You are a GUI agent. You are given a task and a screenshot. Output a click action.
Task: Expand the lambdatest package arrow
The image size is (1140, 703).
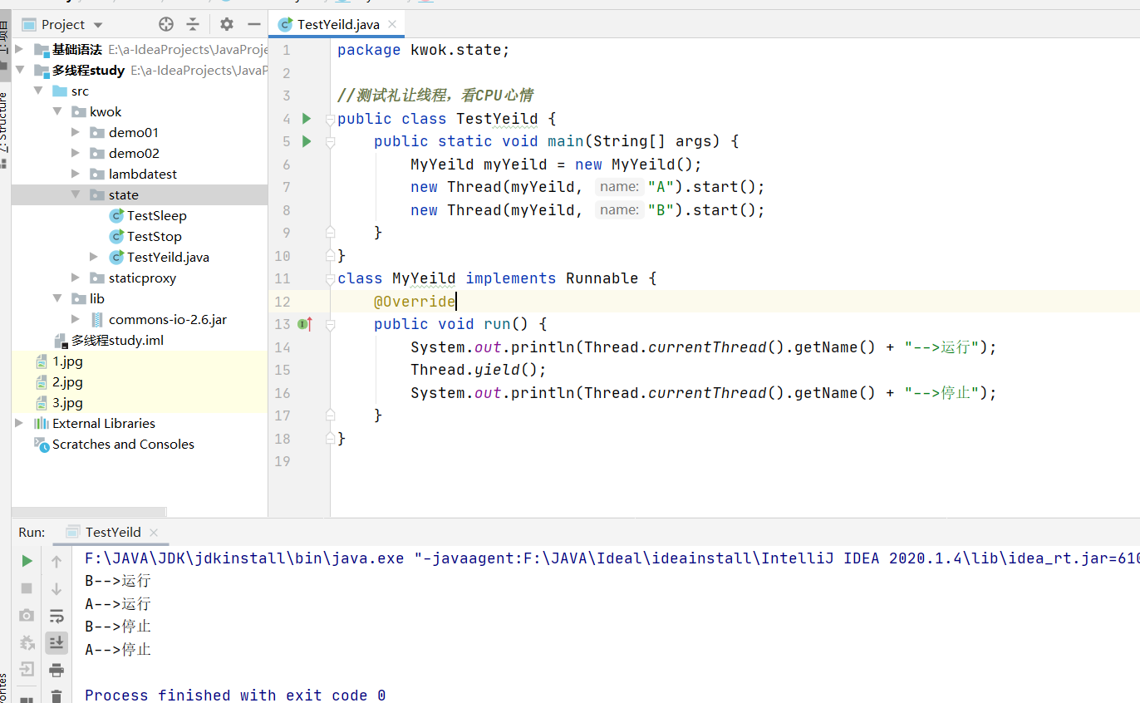[x=76, y=174]
